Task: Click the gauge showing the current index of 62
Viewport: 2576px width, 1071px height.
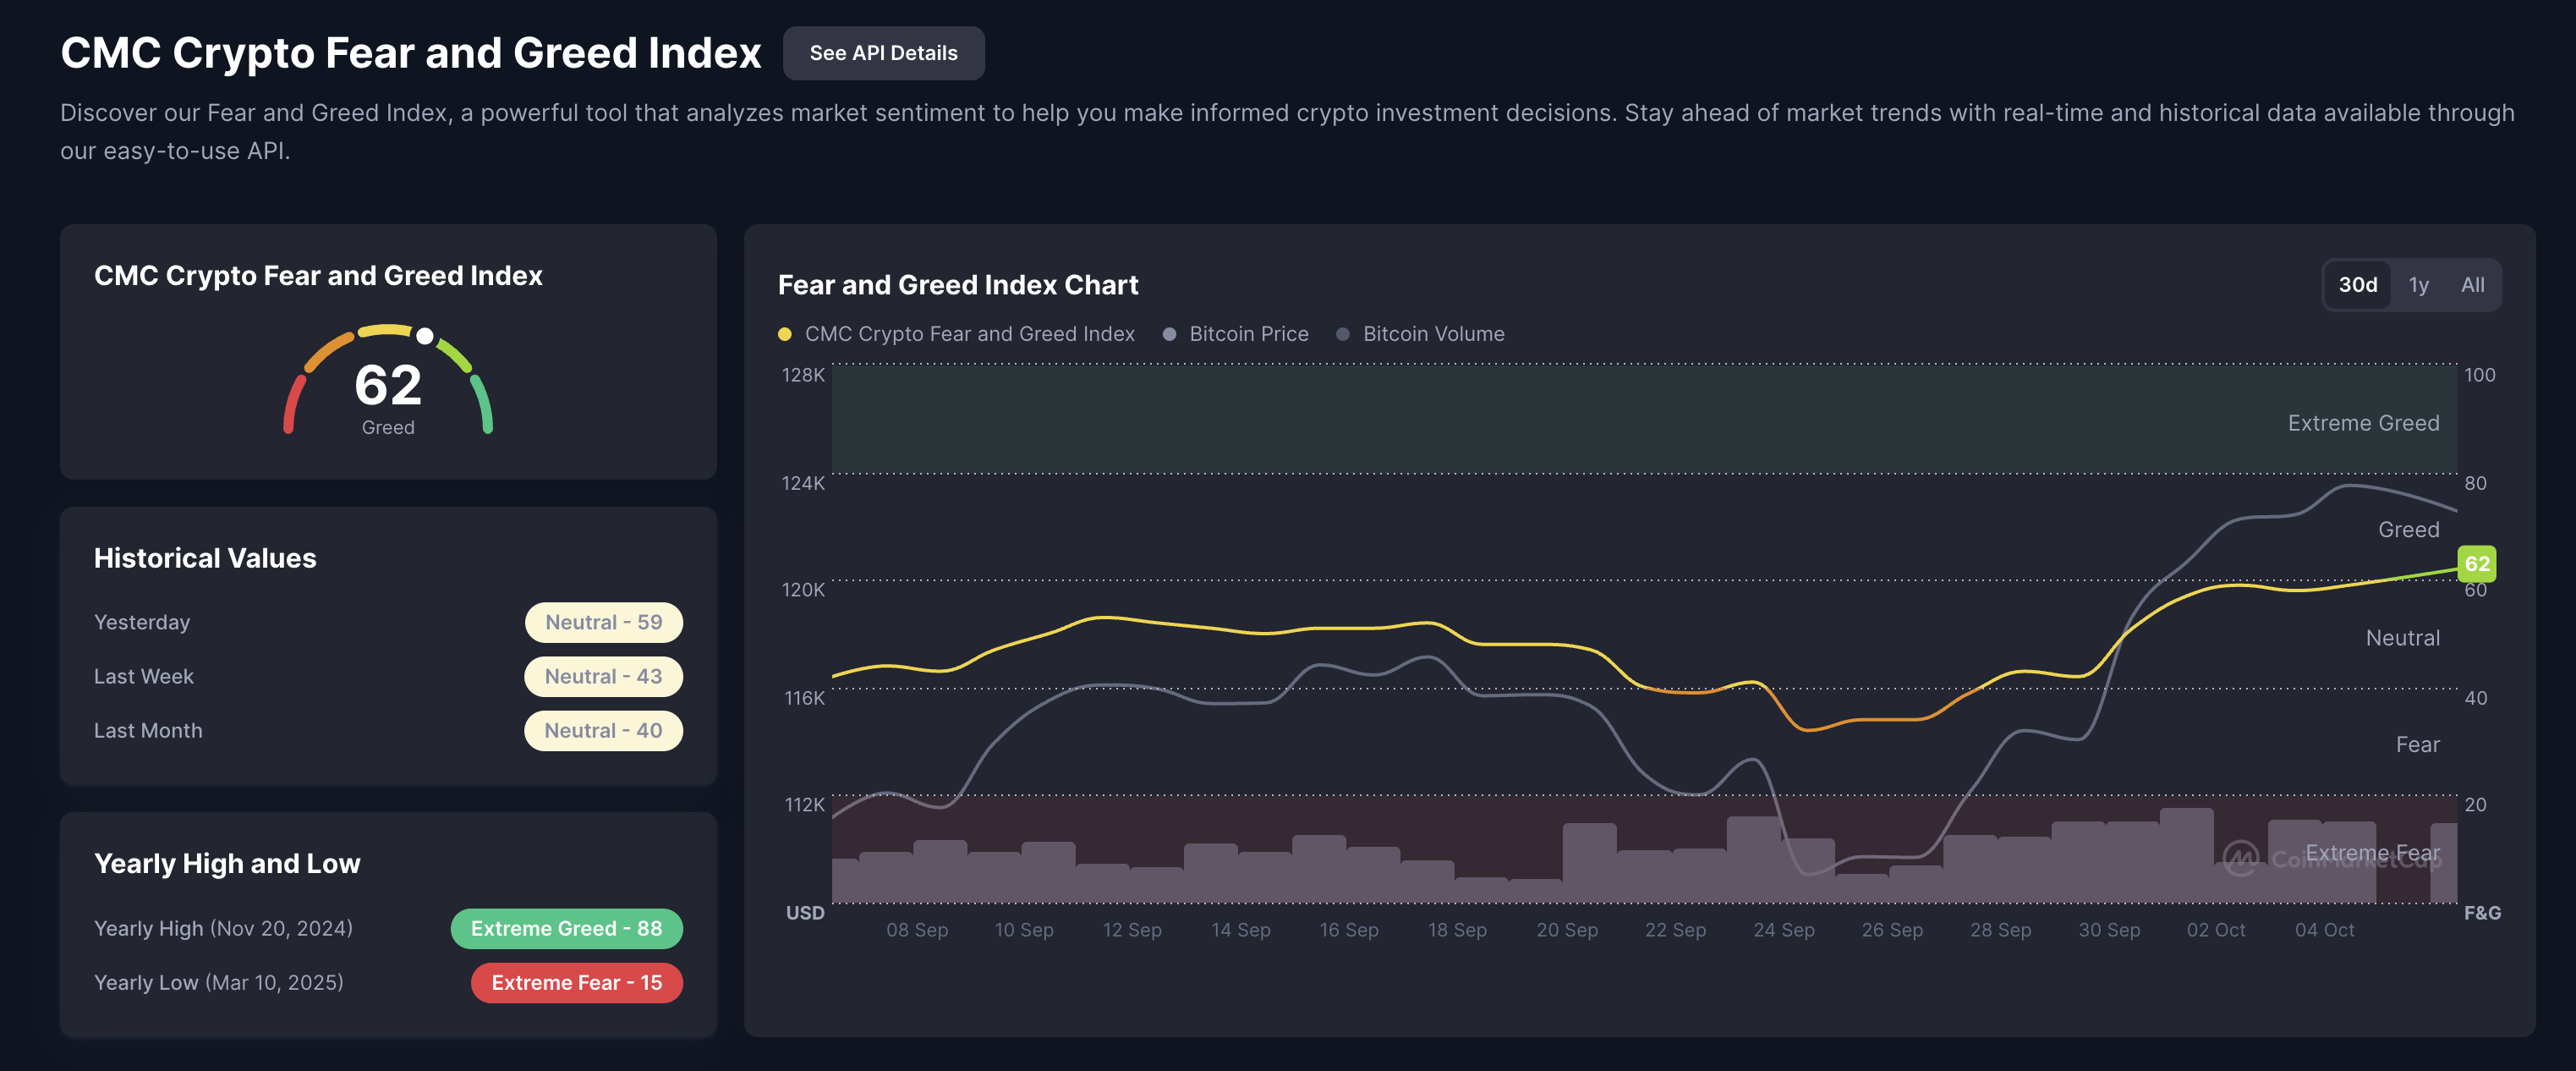Action: tap(388, 382)
